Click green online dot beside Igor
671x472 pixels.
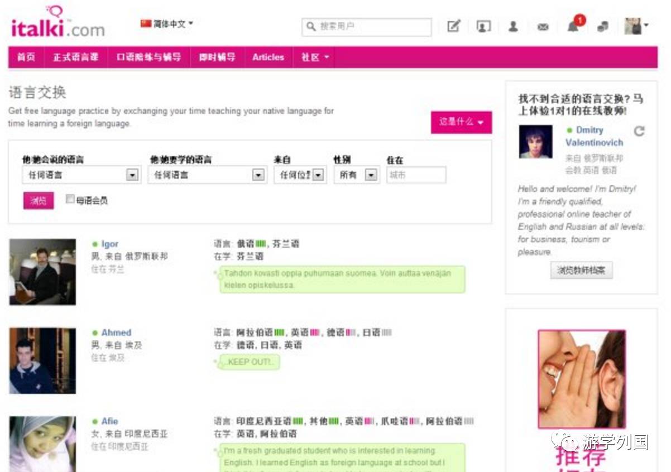[x=95, y=244]
